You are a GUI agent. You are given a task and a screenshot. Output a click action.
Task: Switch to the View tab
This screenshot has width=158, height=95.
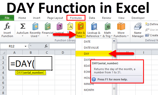[121, 18]
